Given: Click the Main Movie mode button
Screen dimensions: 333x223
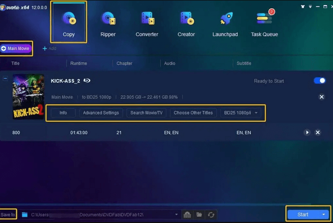Looking at the screenshot, I should 16,48.
